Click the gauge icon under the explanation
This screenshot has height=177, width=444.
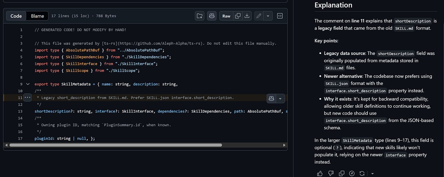point(352,173)
